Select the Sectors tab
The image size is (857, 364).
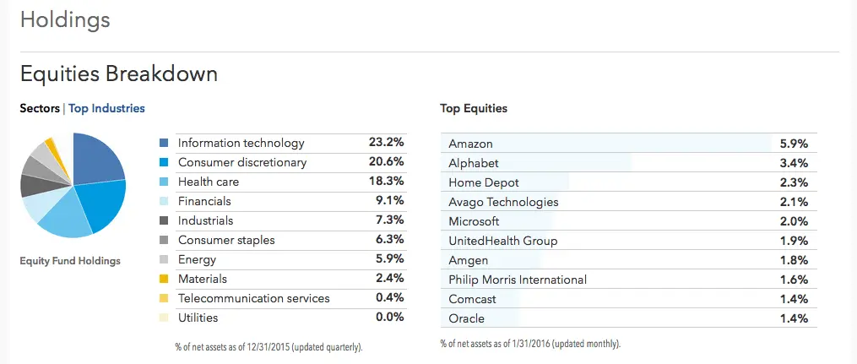pos(40,108)
